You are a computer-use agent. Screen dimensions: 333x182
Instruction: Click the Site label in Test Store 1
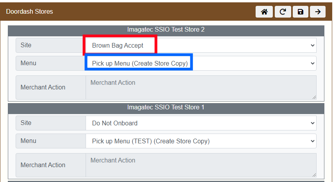[26, 123]
